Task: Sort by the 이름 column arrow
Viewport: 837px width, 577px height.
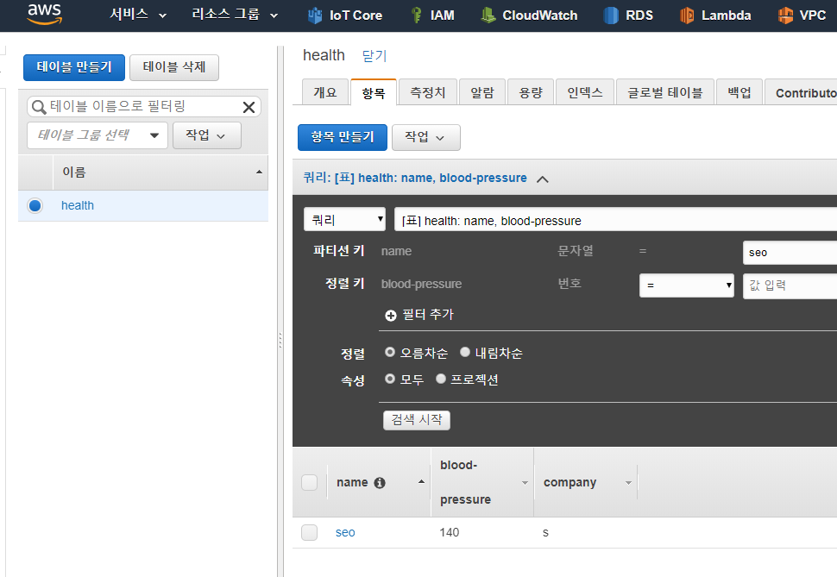Action: tap(259, 172)
